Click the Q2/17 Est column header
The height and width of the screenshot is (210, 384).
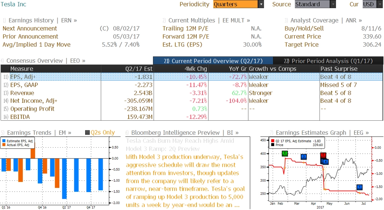(127, 69)
